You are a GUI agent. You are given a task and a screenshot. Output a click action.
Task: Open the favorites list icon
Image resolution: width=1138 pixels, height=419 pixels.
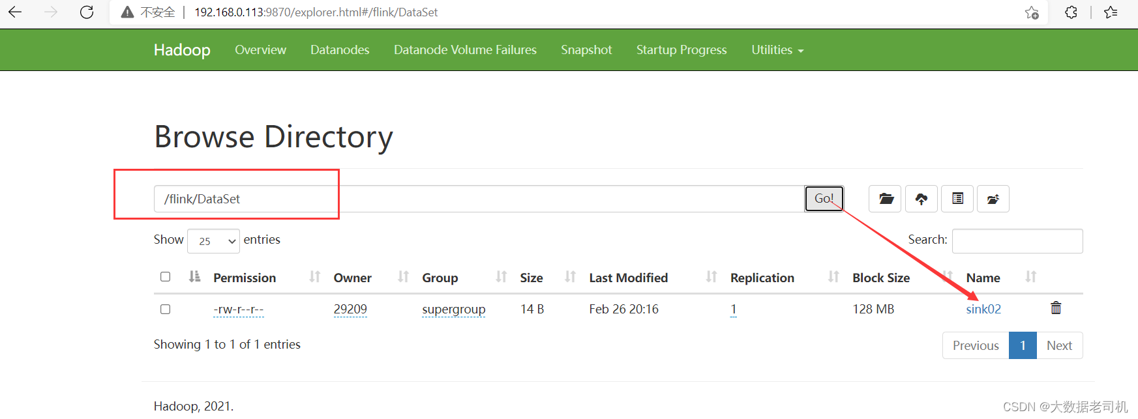click(x=1111, y=12)
